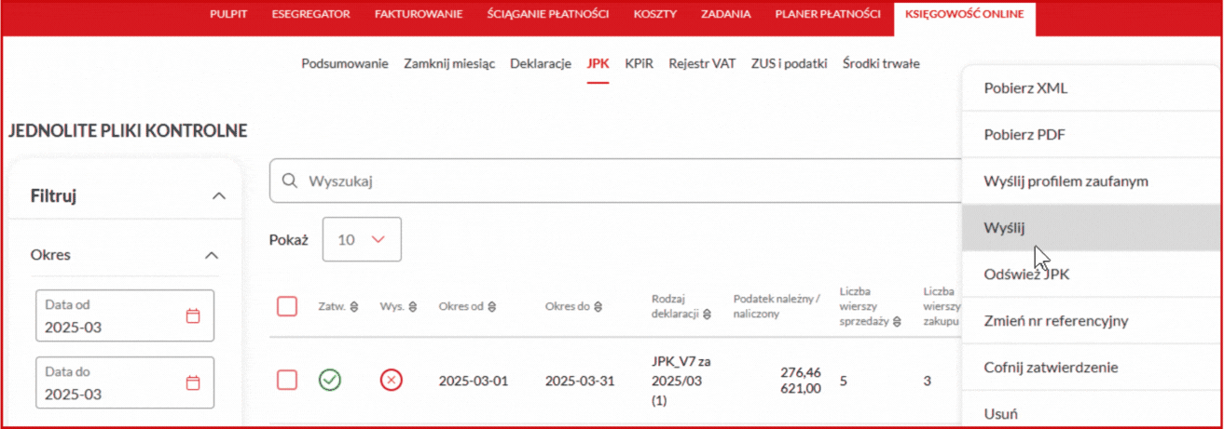This screenshot has height=429, width=1224.
Task: Choose Pobierz PDF from the menu
Action: 1091,135
